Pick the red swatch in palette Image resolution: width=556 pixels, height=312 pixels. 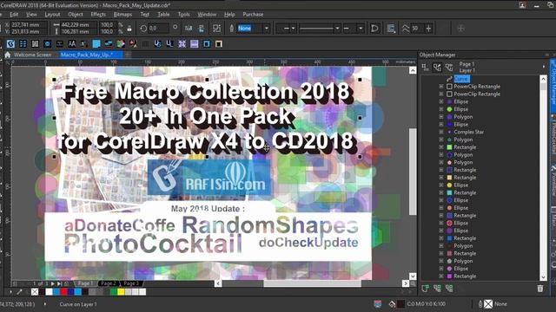pyautogui.click(x=63, y=292)
